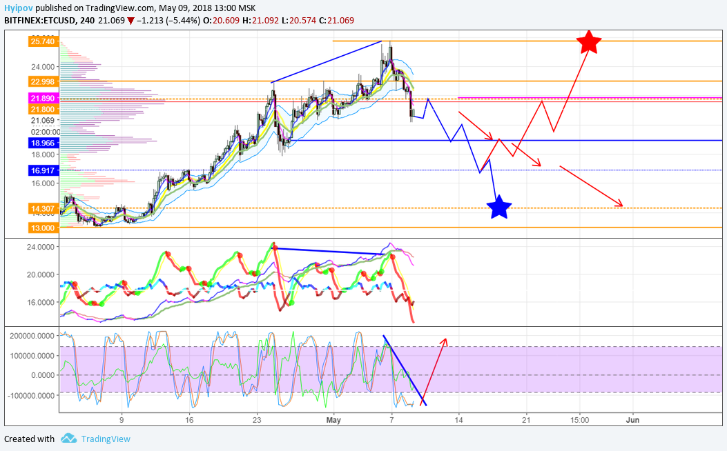
Task: Click the C:21.069 close value
Action: coord(337,21)
